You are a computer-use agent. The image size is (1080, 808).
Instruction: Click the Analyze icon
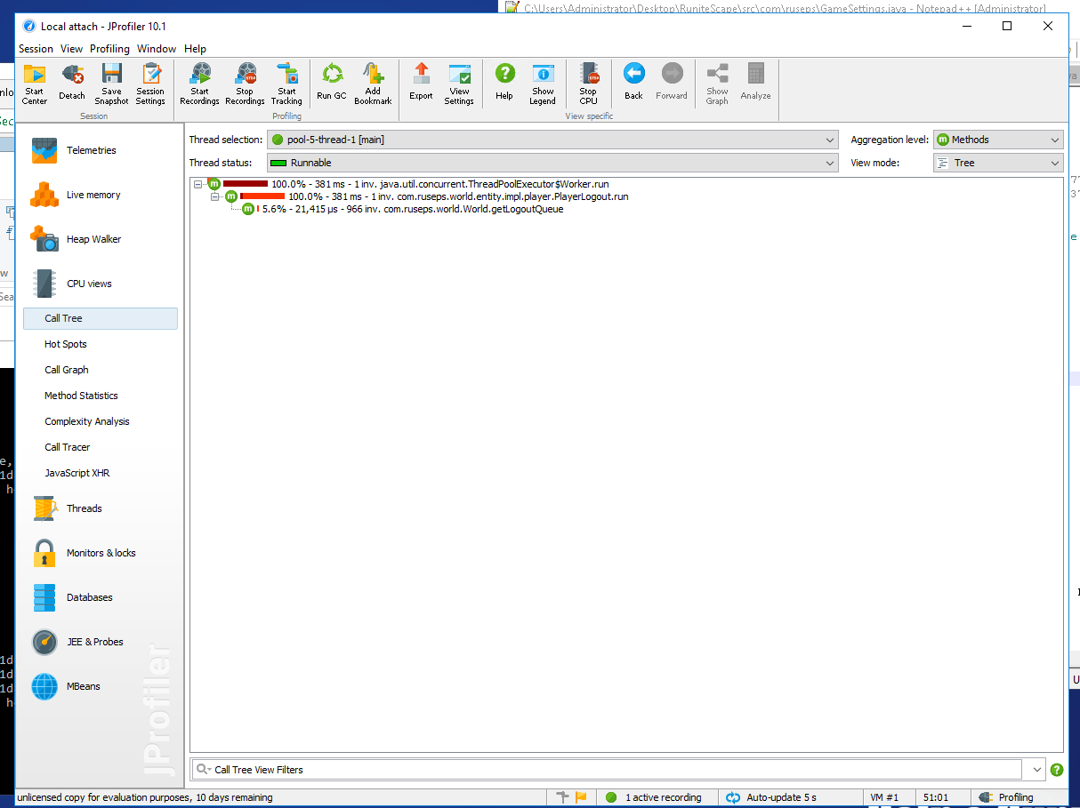coord(755,84)
